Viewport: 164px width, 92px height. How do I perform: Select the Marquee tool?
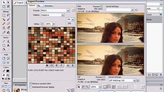tap(4, 15)
